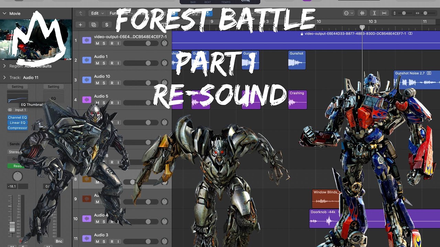Record-enable the Audio 5 track
Viewport: 440px width, 247px height.
pyautogui.click(x=112, y=103)
